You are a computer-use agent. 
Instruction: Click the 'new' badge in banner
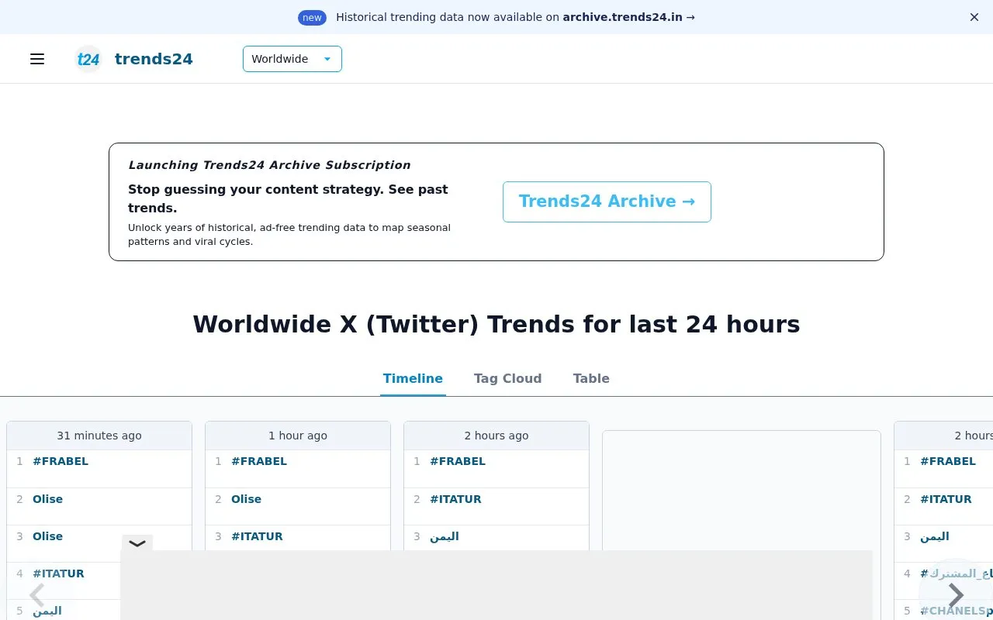point(312,17)
